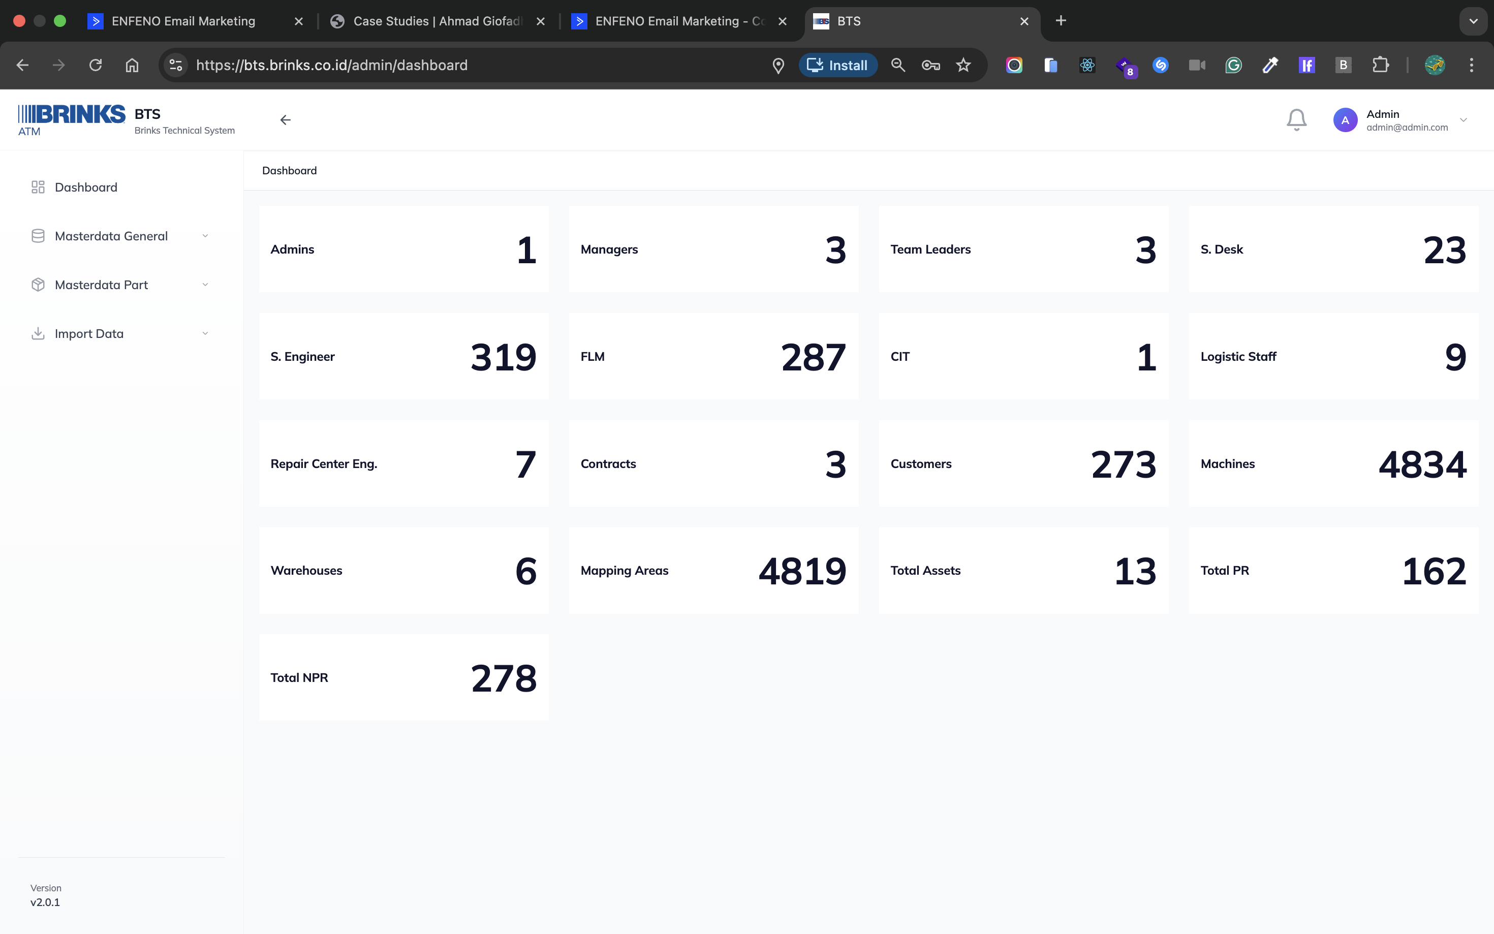Reload the page with the refresh button
Image resolution: width=1494 pixels, height=934 pixels.
tap(95, 66)
